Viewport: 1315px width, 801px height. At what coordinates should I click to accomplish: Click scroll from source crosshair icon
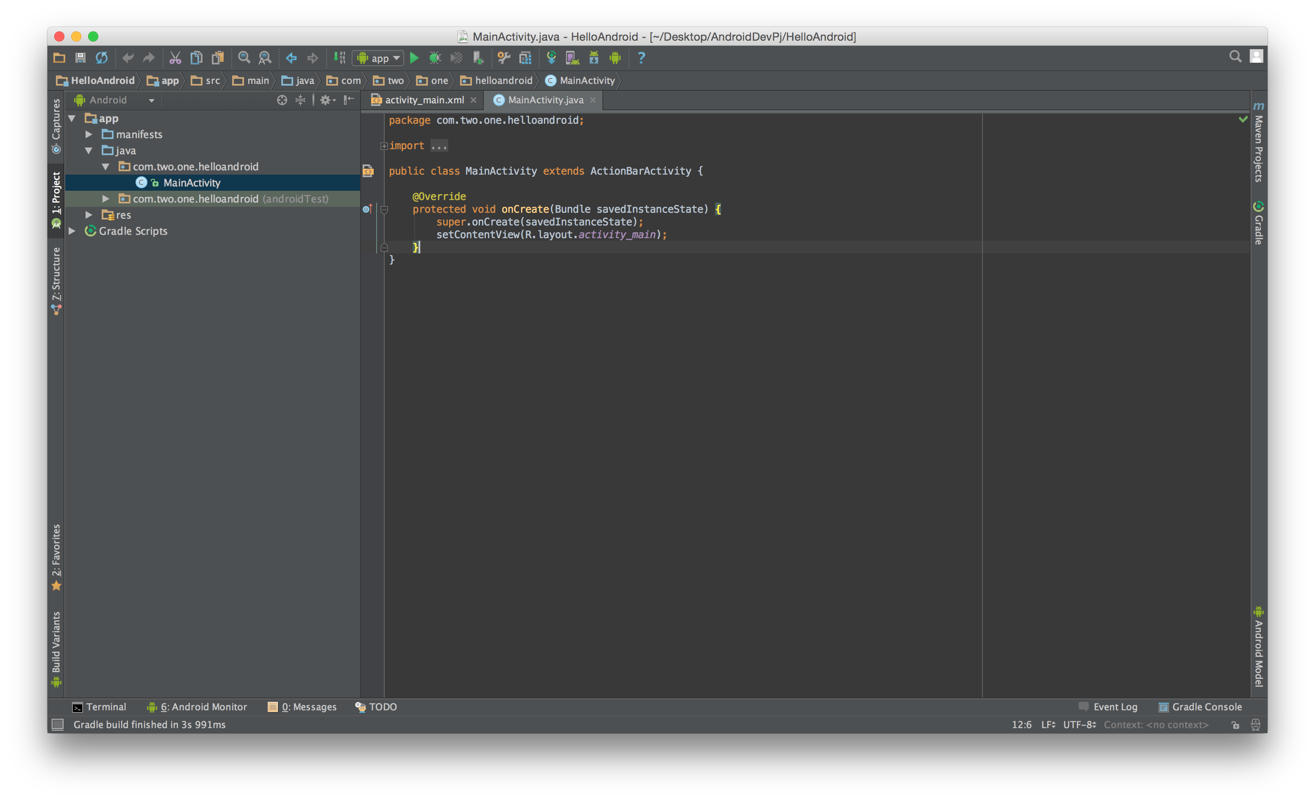(282, 100)
